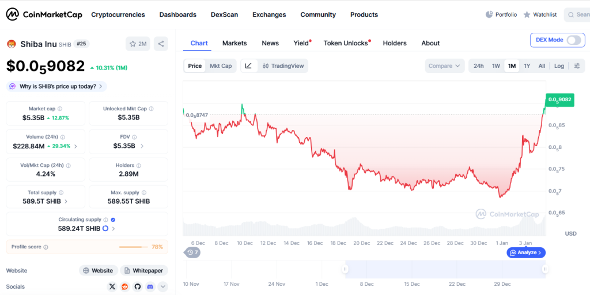Expand more social links chevron

coord(163,286)
